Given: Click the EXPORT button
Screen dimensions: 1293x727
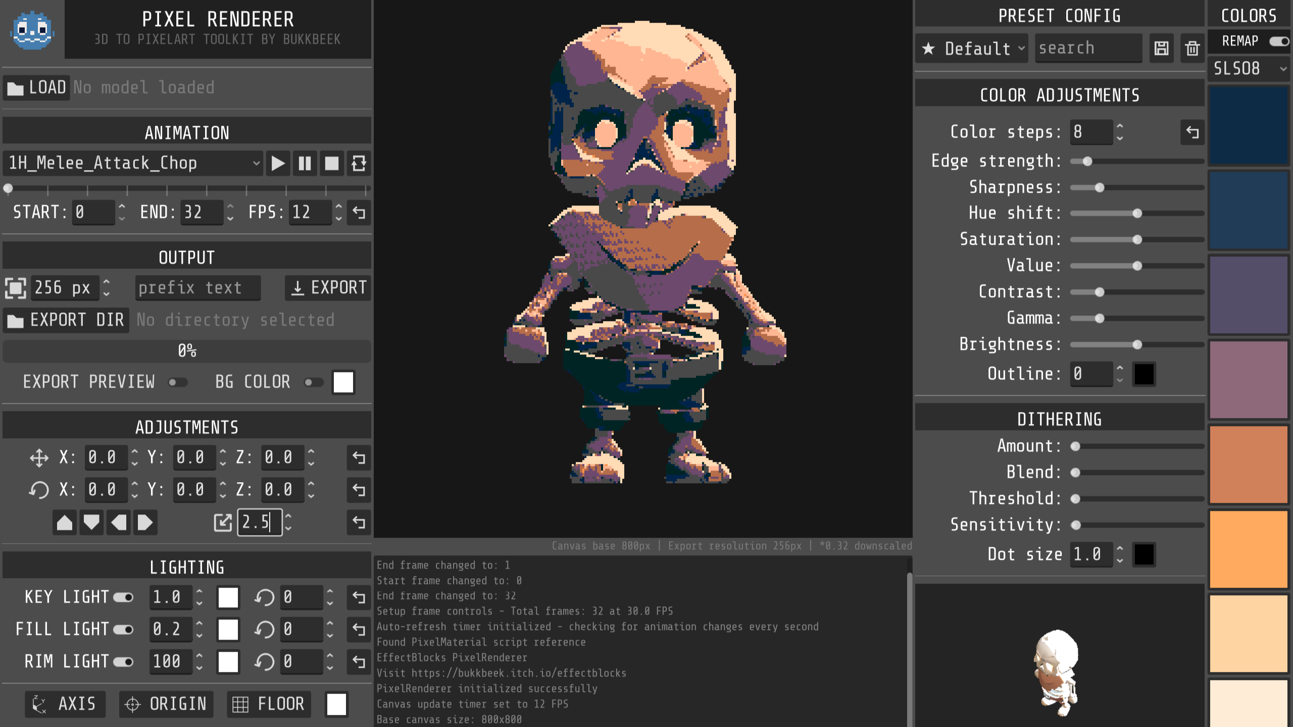Looking at the screenshot, I should [327, 288].
